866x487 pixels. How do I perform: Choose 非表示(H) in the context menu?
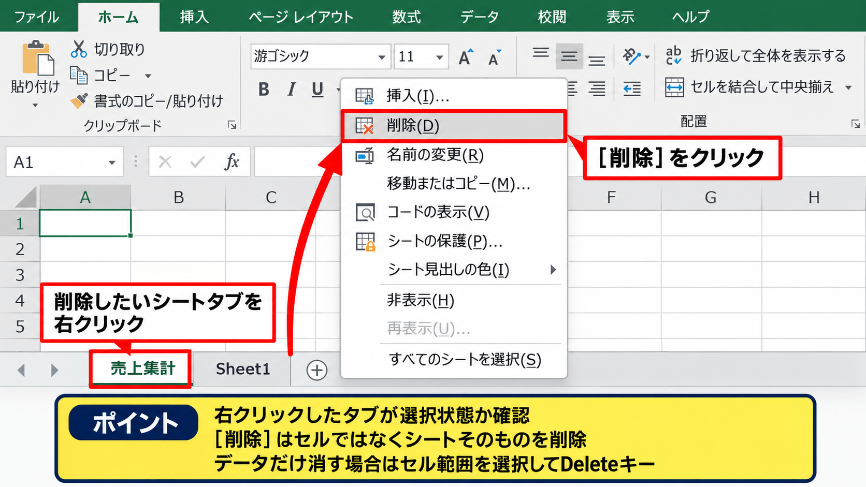(x=454, y=300)
